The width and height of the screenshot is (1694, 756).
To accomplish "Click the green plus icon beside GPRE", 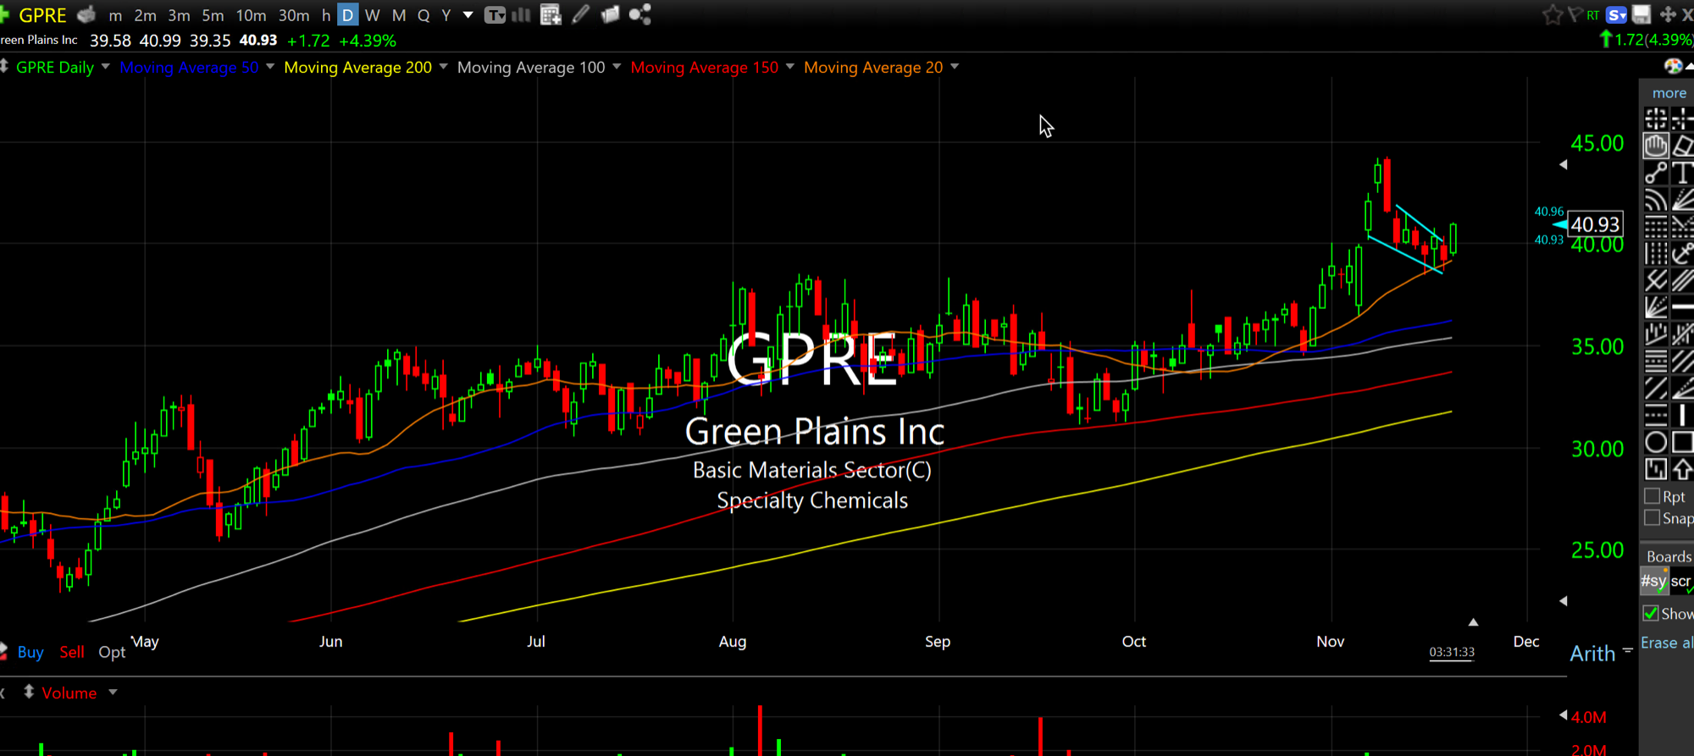I will point(4,14).
